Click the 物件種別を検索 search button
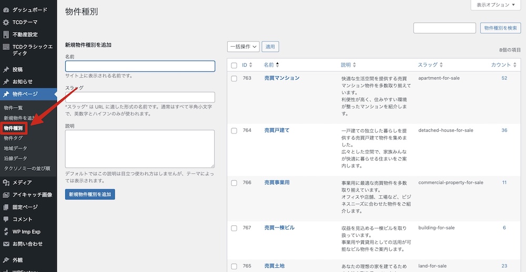This screenshot has width=526, height=272. pos(501,28)
